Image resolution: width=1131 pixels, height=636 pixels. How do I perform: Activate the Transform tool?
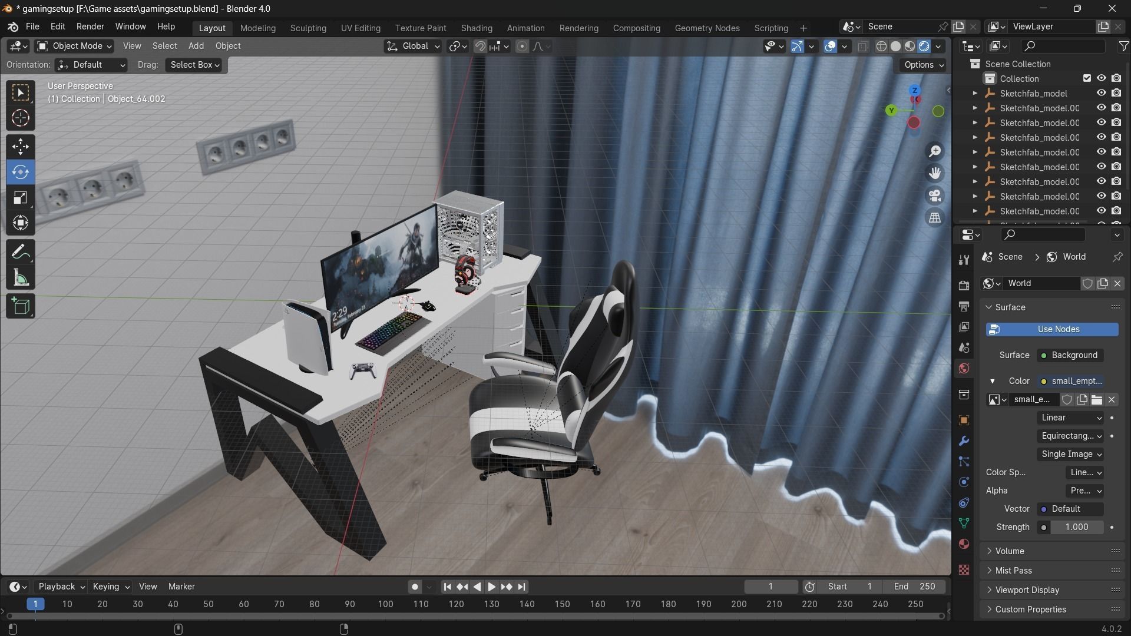21,223
